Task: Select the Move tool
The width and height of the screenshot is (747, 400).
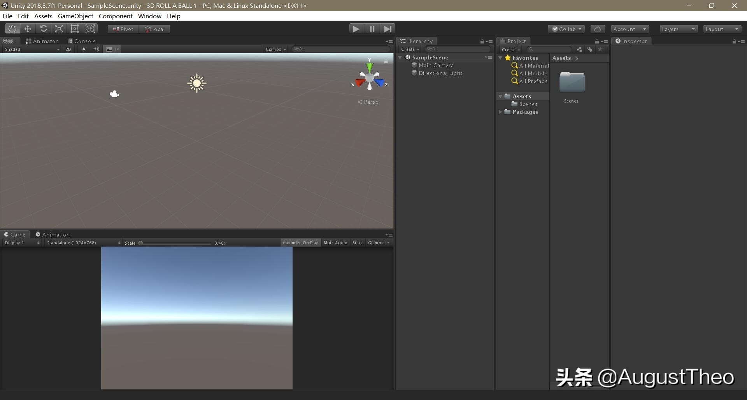Action: click(x=28, y=29)
